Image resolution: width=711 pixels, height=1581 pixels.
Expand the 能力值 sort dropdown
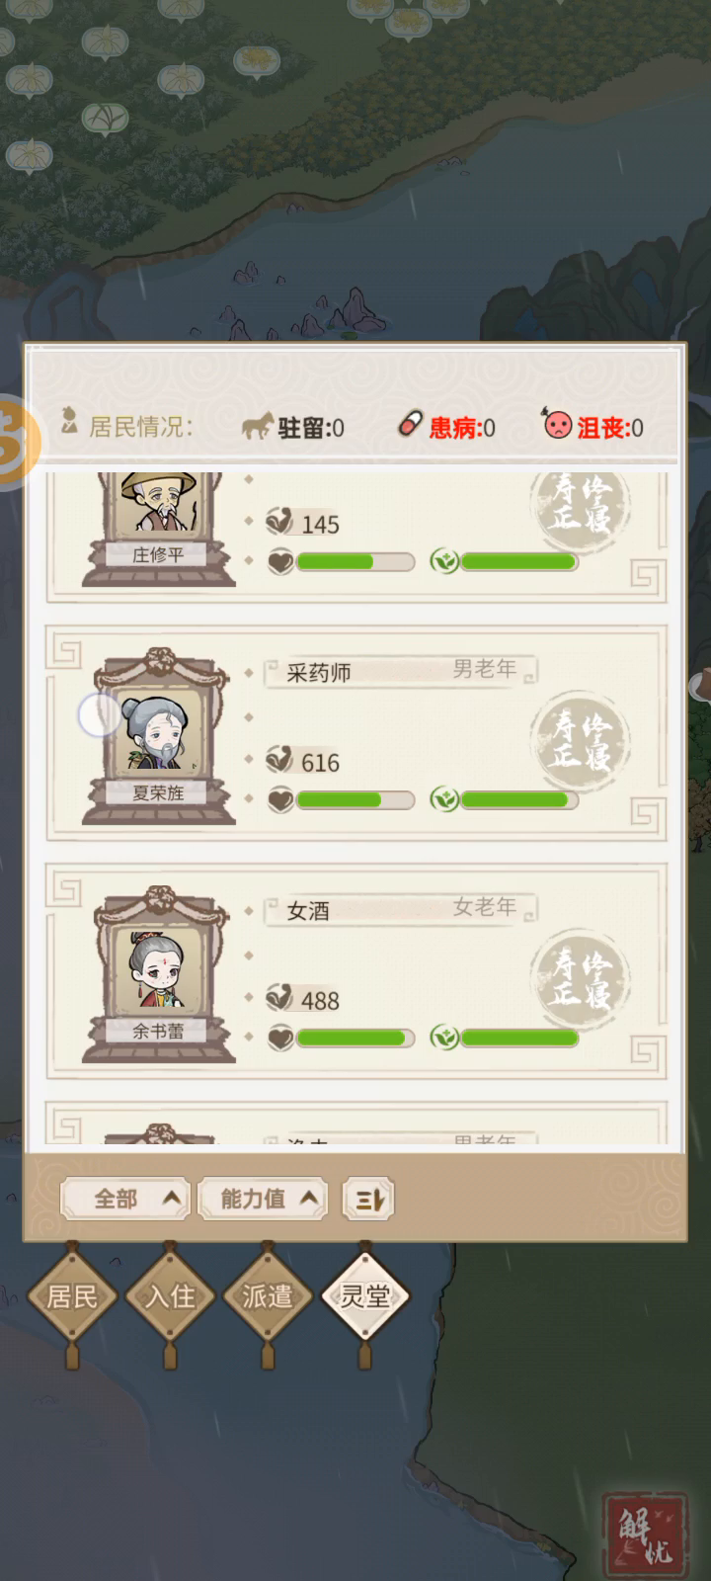pos(263,1200)
